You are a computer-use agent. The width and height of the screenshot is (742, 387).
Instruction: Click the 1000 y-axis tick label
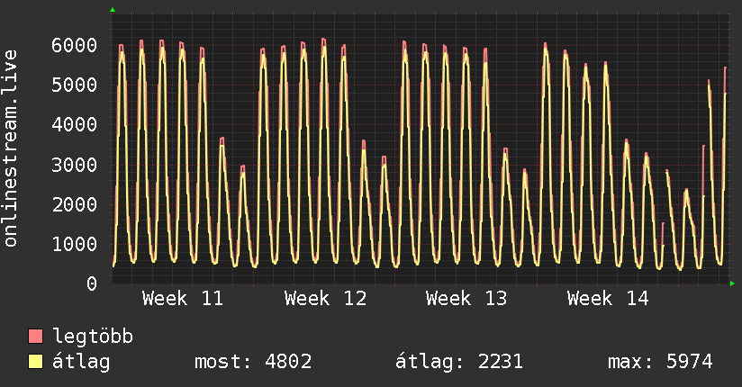74,244
